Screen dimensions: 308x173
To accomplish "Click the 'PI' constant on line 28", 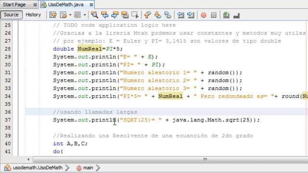I will (x=109, y=49).
